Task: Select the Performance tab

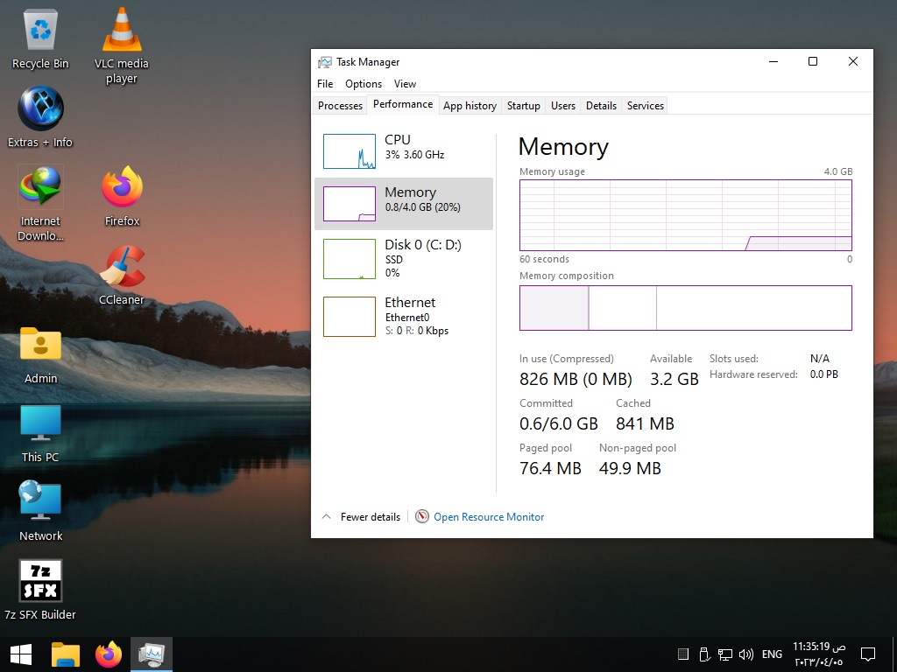Action: click(x=403, y=105)
